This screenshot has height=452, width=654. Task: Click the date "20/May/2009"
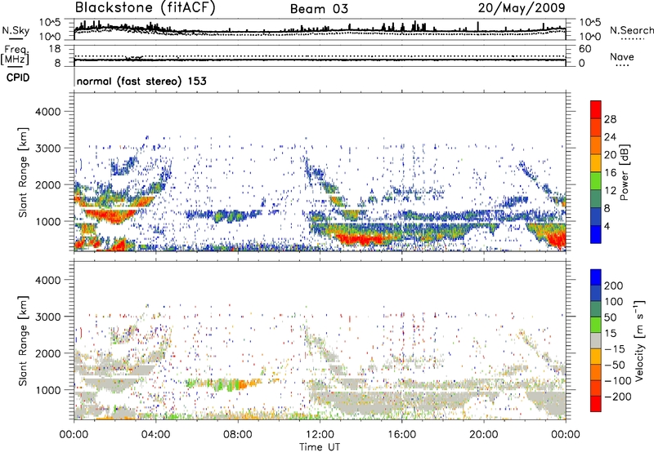(522, 8)
